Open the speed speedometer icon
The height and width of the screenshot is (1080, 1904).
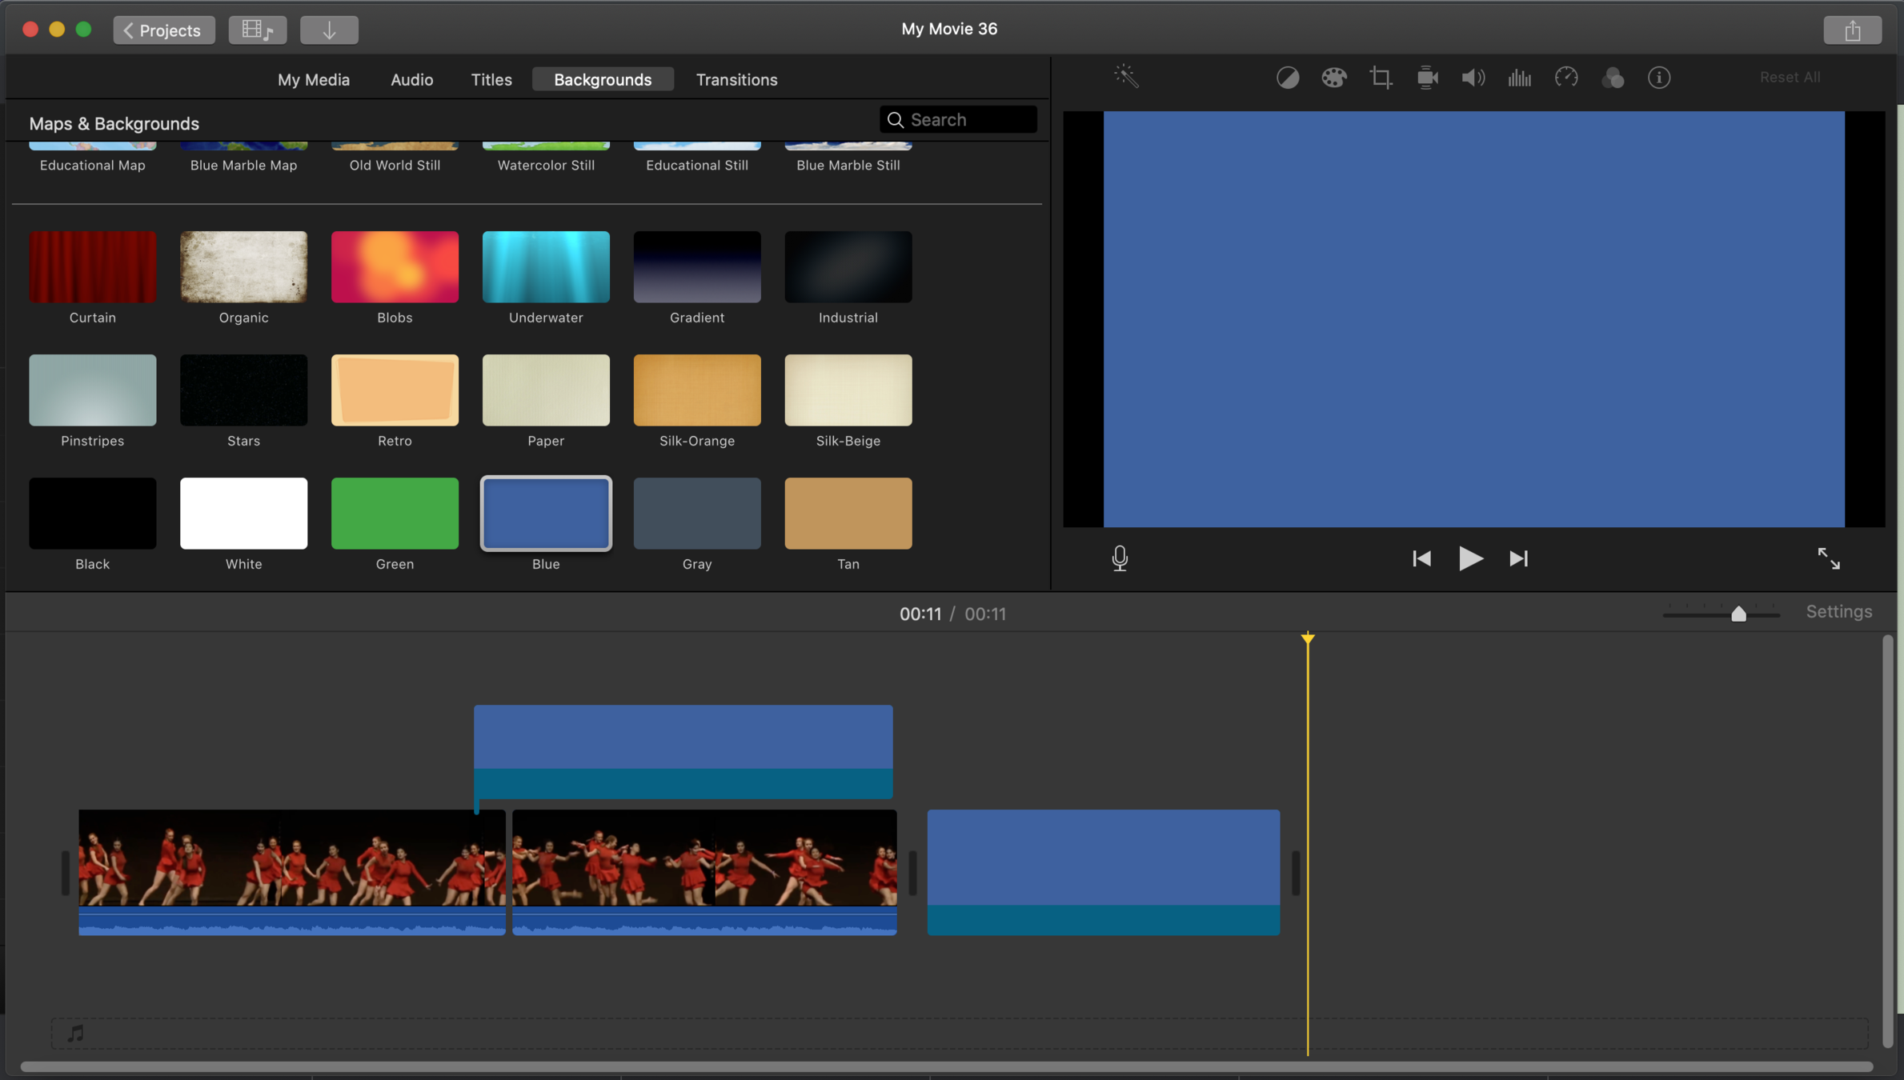point(1565,78)
